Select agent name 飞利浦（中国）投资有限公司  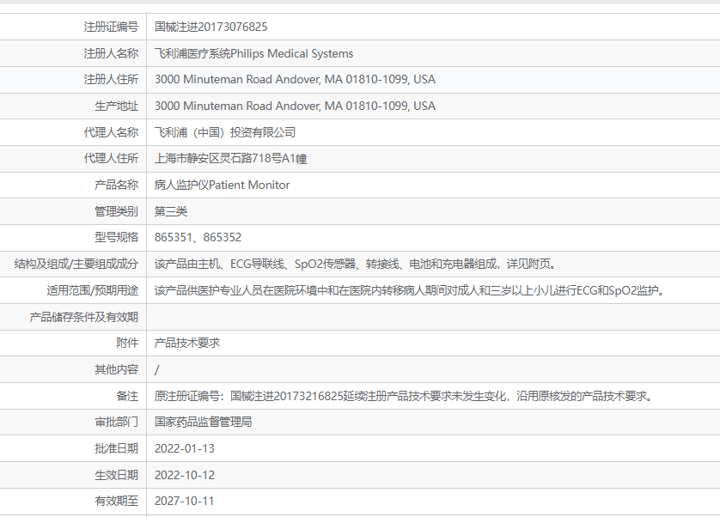pyautogui.click(x=225, y=132)
